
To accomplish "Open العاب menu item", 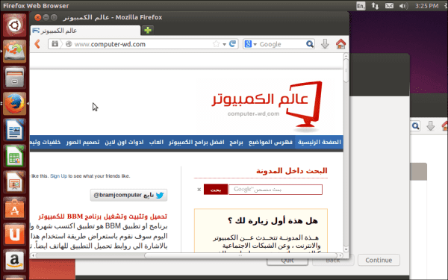I will click(x=156, y=142).
